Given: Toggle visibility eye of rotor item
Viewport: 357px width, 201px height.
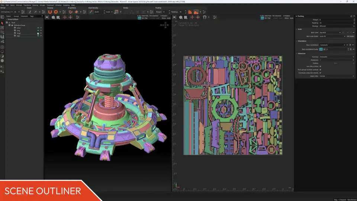Looking at the screenshot, I should click(x=38, y=28).
